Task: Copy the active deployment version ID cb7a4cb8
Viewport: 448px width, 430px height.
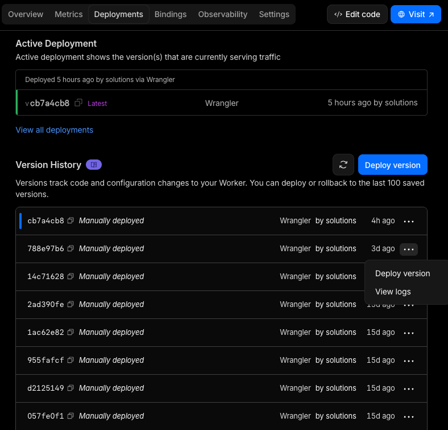Action: (78, 103)
